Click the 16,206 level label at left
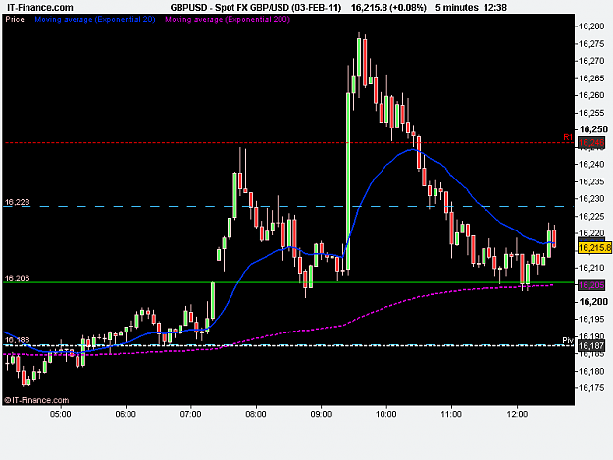Viewport: 613px width, 460px height. (x=18, y=278)
